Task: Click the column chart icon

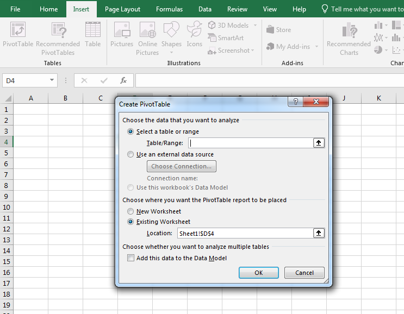Action: pyautogui.click(x=378, y=25)
